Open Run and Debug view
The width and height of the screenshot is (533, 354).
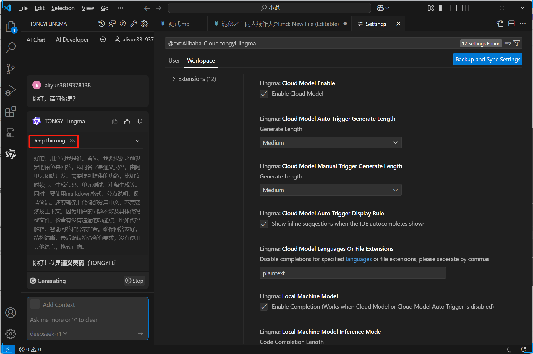pos(11,90)
